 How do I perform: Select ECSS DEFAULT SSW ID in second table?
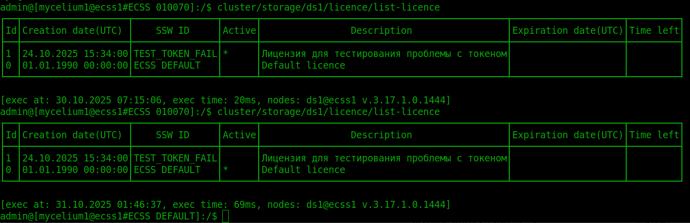coord(167,170)
